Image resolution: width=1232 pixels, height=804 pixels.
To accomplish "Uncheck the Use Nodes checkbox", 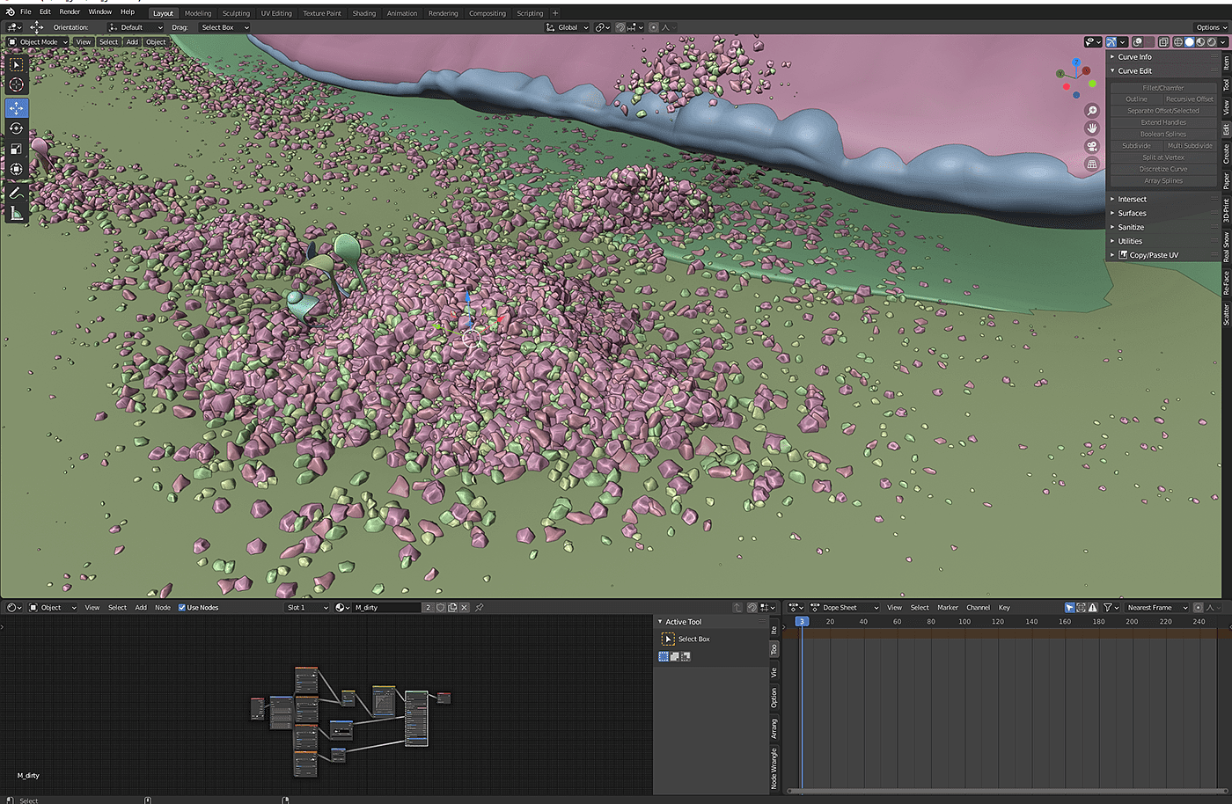I will click(182, 608).
